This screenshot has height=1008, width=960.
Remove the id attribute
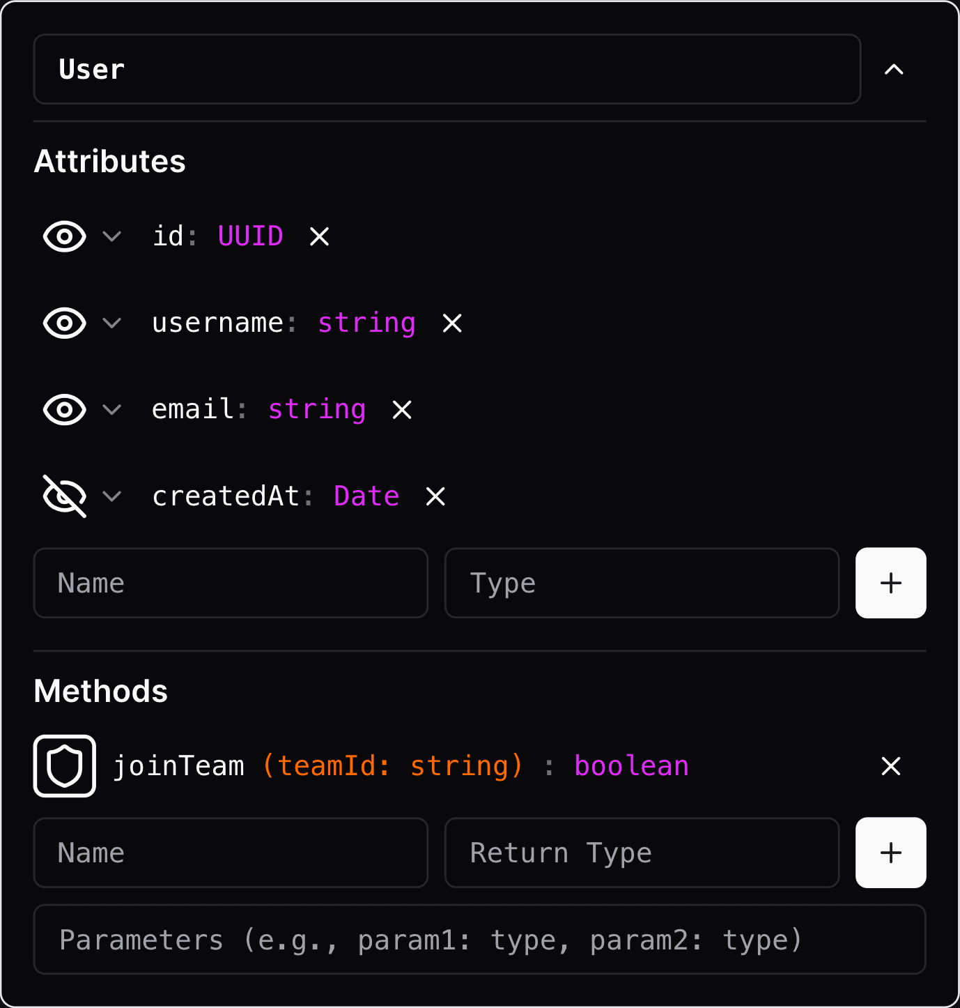click(319, 237)
